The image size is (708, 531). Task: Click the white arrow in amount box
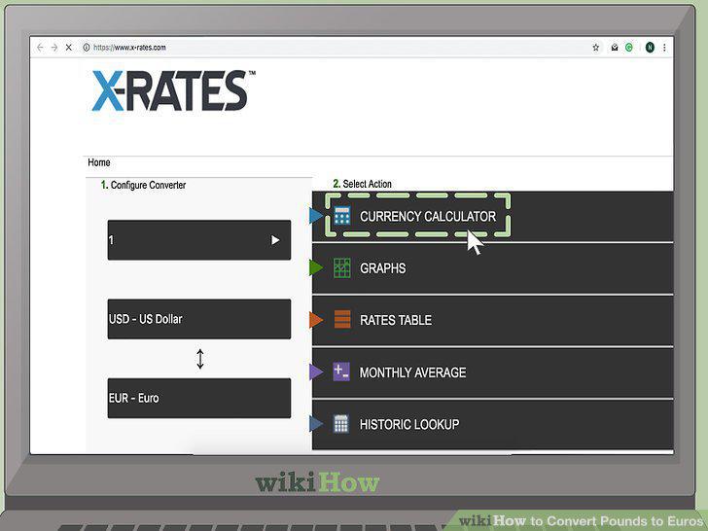[275, 240]
